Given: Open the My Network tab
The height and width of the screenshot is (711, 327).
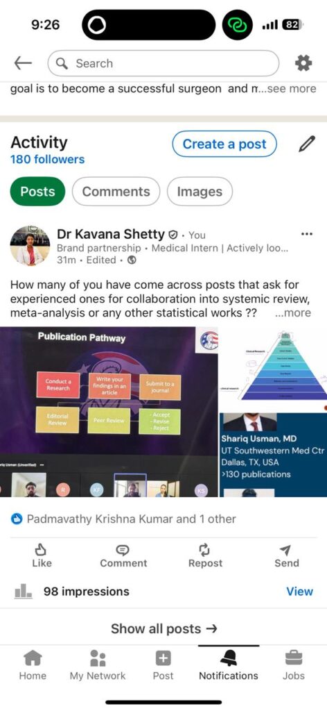Looking at the screenshot, I should point(98,665).
